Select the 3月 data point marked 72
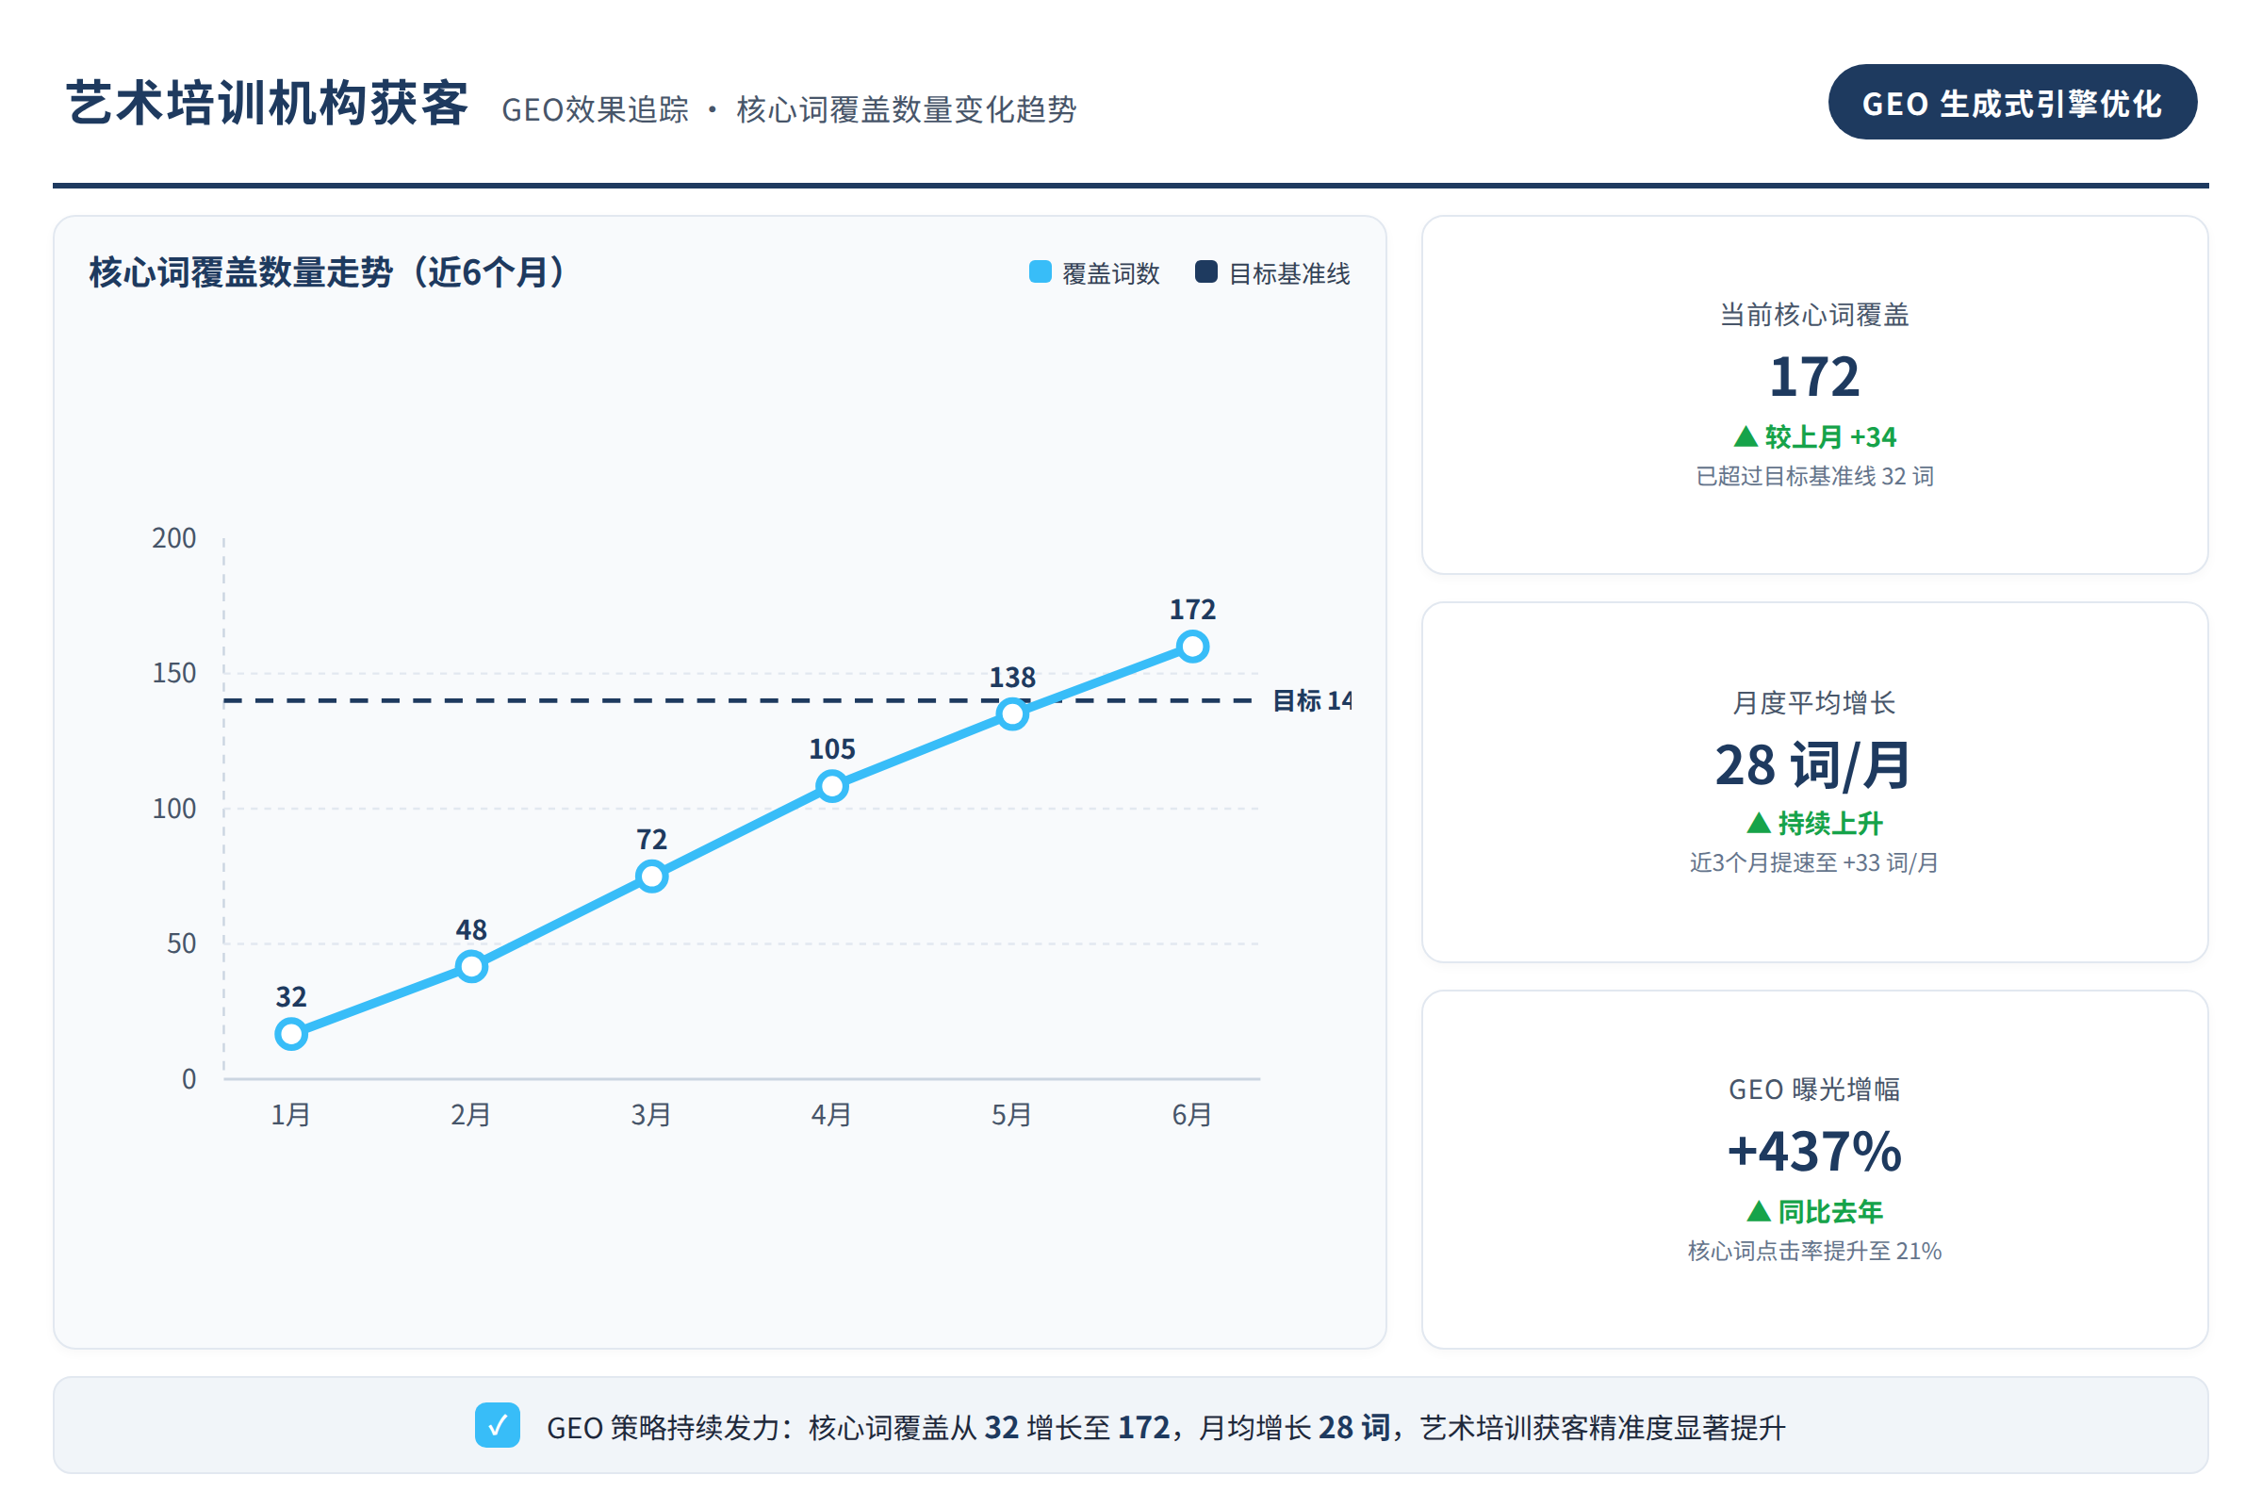Viewport: 2262px width, 1508px height. tap(652, 877)
